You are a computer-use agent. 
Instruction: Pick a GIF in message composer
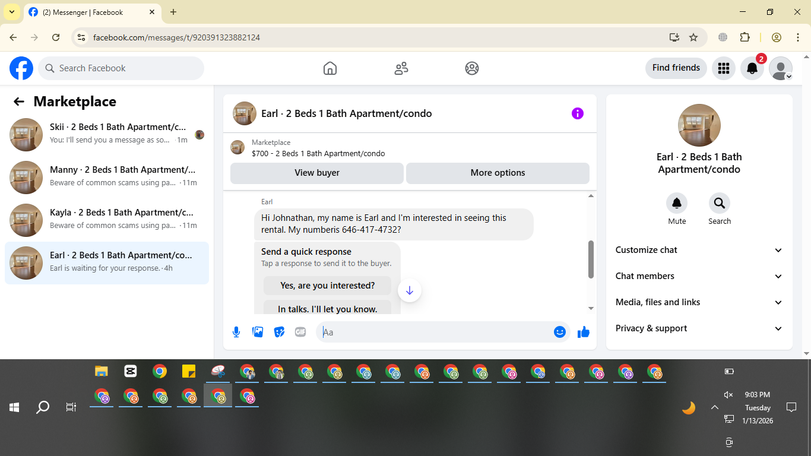click(x=300, y=332)
